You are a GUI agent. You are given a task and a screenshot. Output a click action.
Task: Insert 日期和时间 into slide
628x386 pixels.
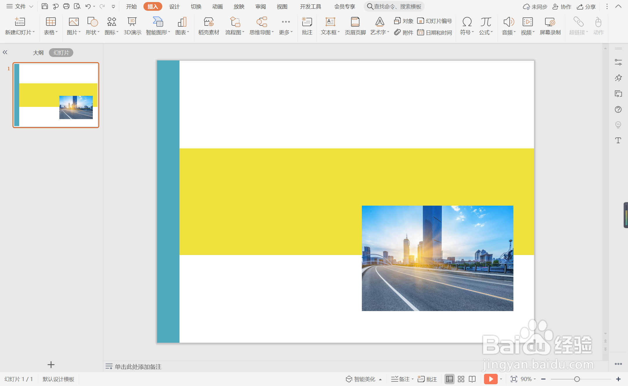tap(435, 33)
